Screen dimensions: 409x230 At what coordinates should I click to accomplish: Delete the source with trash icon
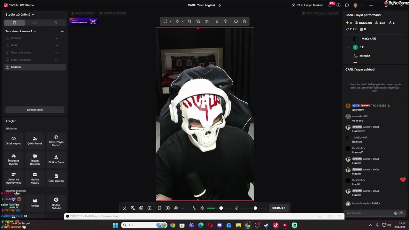pos(244,21)
